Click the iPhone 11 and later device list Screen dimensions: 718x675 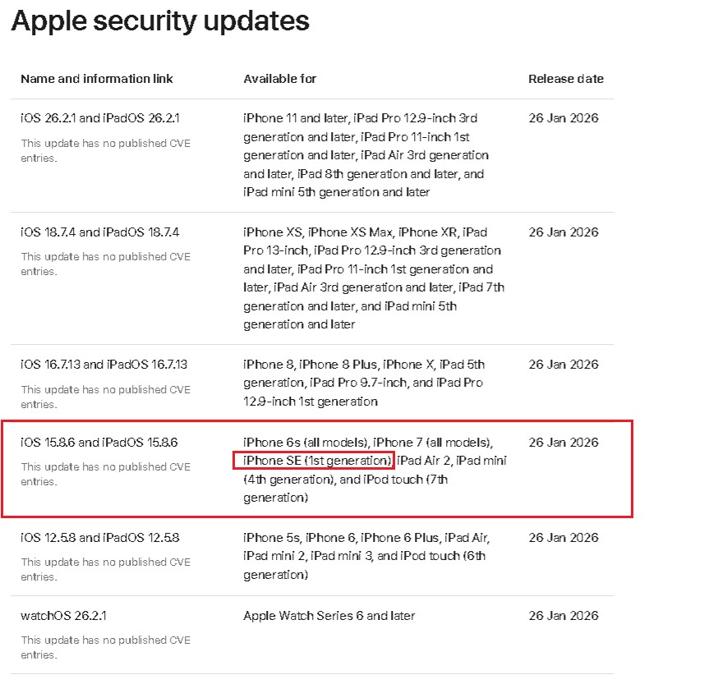366,155
